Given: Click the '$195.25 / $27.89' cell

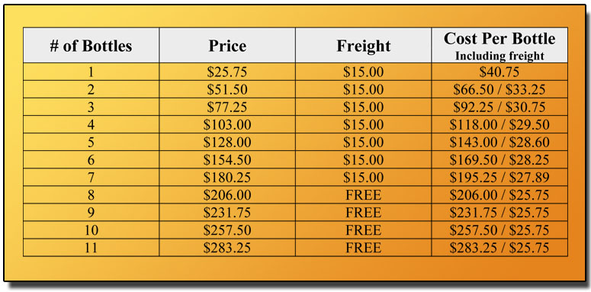Looking at the screenshot, I should tap(499, 177).
